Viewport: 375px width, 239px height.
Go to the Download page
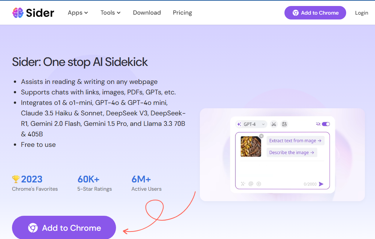click(147, 13)
